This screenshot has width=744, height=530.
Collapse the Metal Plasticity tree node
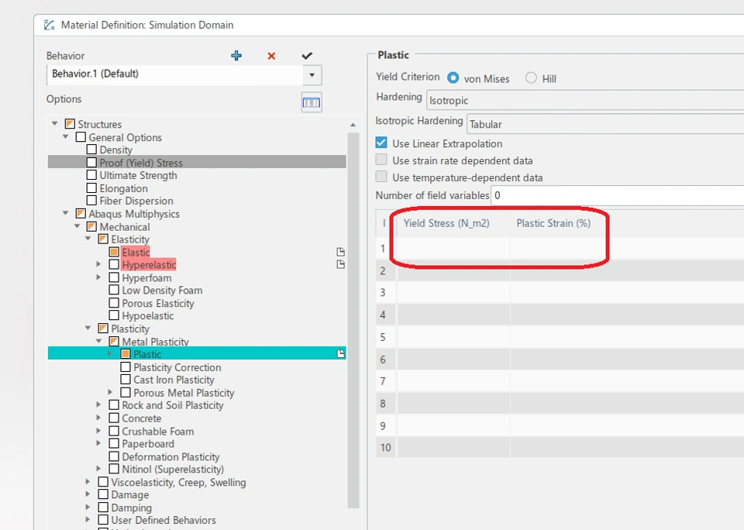click(98, 341)
